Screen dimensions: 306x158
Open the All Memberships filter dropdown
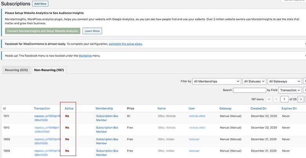pos(217,81)
